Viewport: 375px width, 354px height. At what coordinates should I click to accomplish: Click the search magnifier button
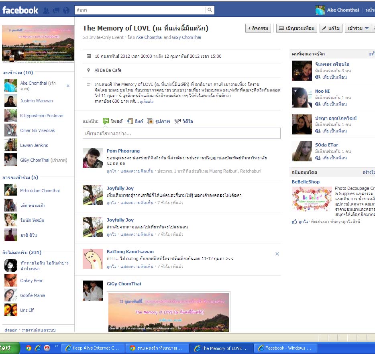point(210,10)
